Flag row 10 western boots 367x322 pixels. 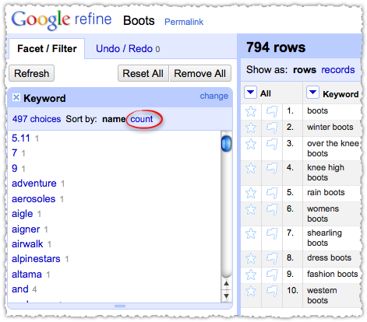click(x=272, y=291)
